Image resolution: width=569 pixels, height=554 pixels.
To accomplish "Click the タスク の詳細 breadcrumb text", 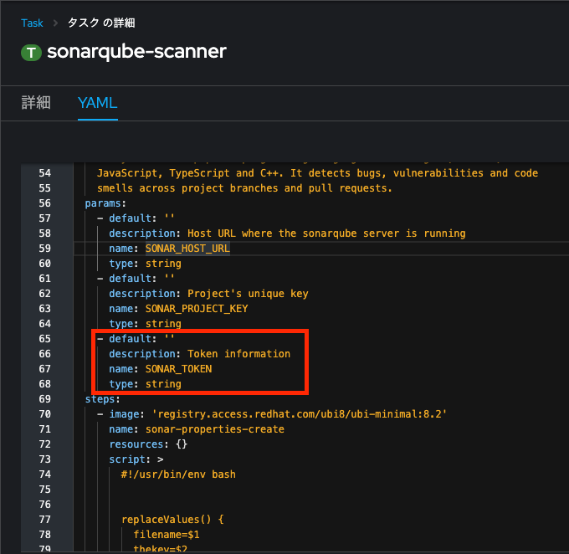I will coord(101,23).
